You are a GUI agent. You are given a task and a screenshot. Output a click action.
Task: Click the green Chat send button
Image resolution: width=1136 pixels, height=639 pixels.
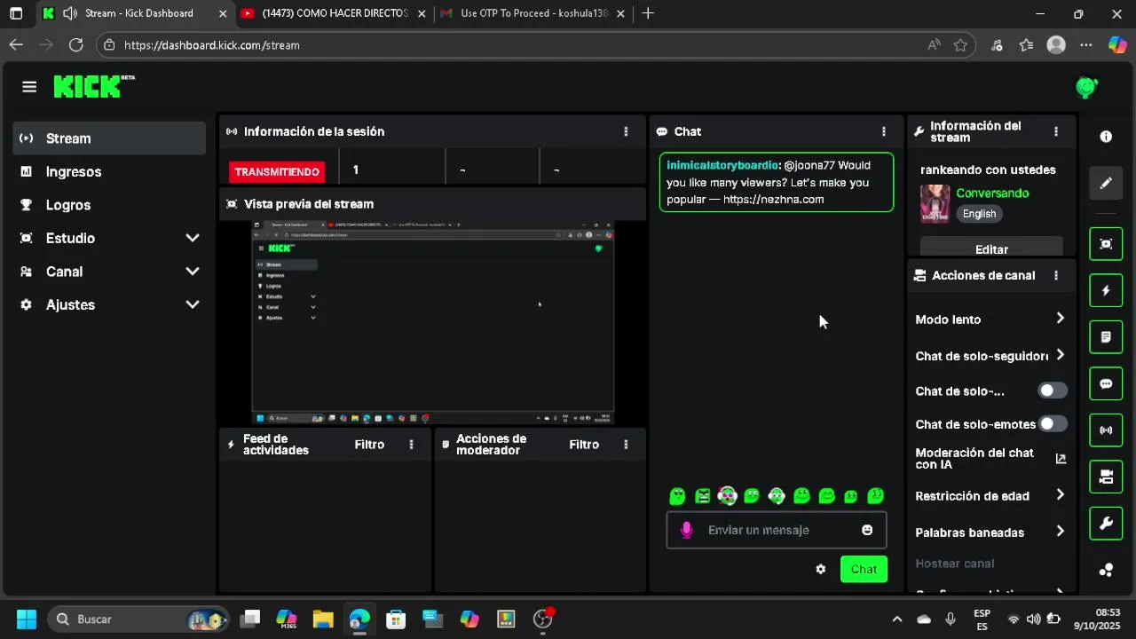click(x=864, y=569)
